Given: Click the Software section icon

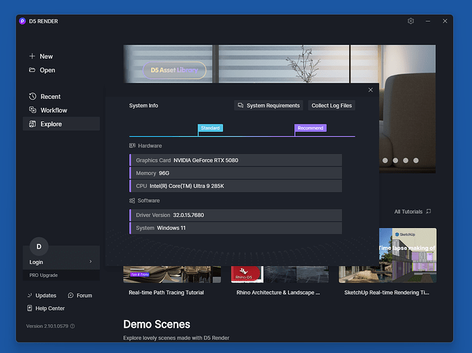Looking at the screenshot, I should tap(132, 201).
